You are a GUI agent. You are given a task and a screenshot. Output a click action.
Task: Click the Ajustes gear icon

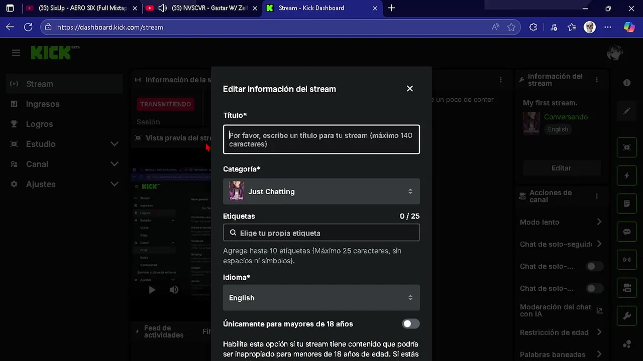[x=14, y=184]
